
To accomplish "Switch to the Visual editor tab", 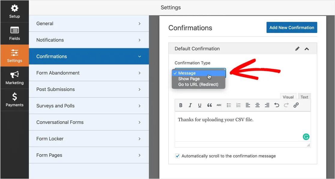I will pos(288,97).
